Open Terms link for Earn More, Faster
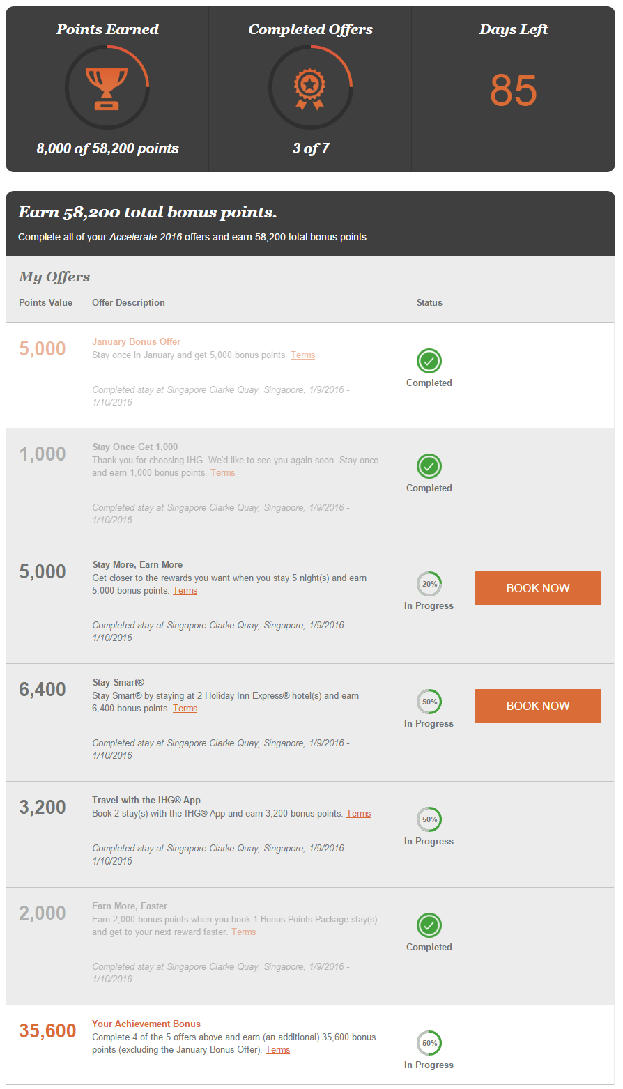The height and width of the screenshot is (1089, 623). click(x=243, y=932)
